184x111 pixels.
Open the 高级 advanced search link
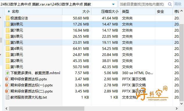coord(178,4)
